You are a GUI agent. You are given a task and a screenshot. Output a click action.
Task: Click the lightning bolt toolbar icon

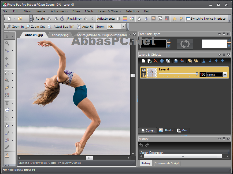click(181, 19)
